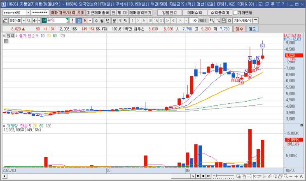Image resolution: width=306 pixels, height=181 pixels.
Task: Click the 10 minute interval button
Action: (150, 21)
